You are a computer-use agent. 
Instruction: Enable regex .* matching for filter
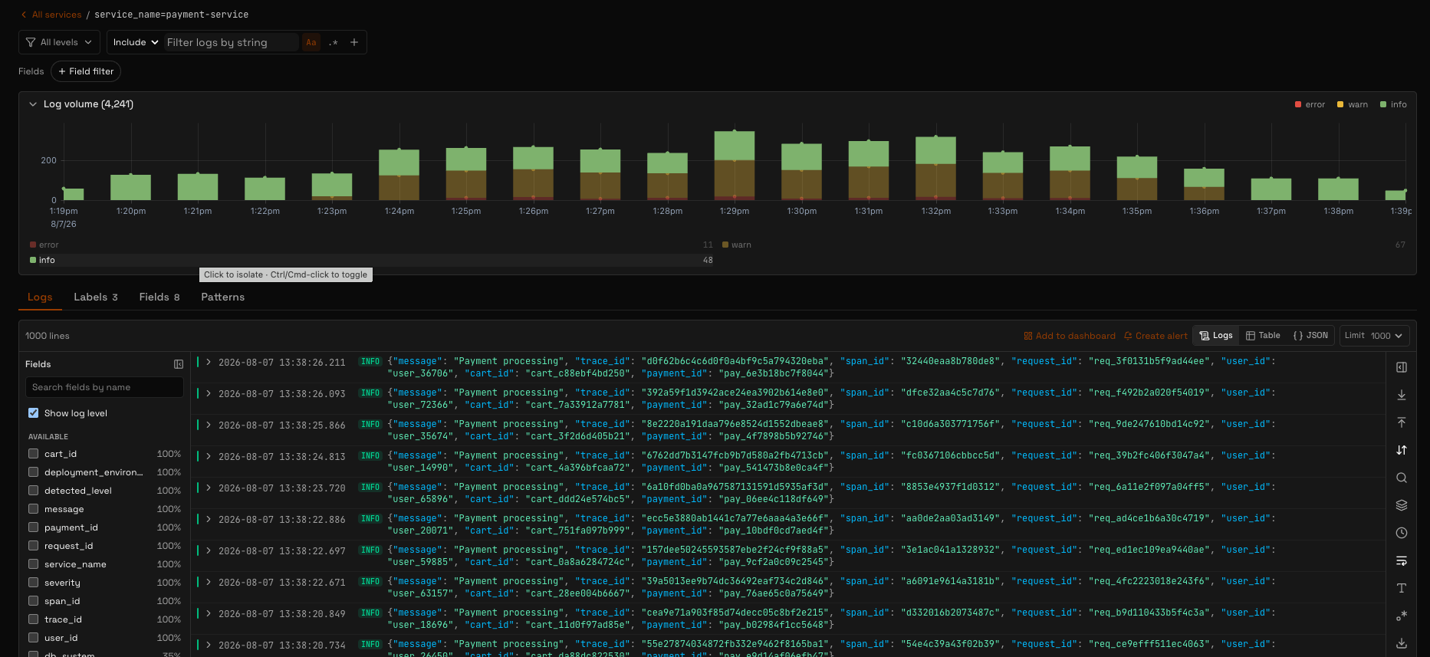(x=333, y=42)
